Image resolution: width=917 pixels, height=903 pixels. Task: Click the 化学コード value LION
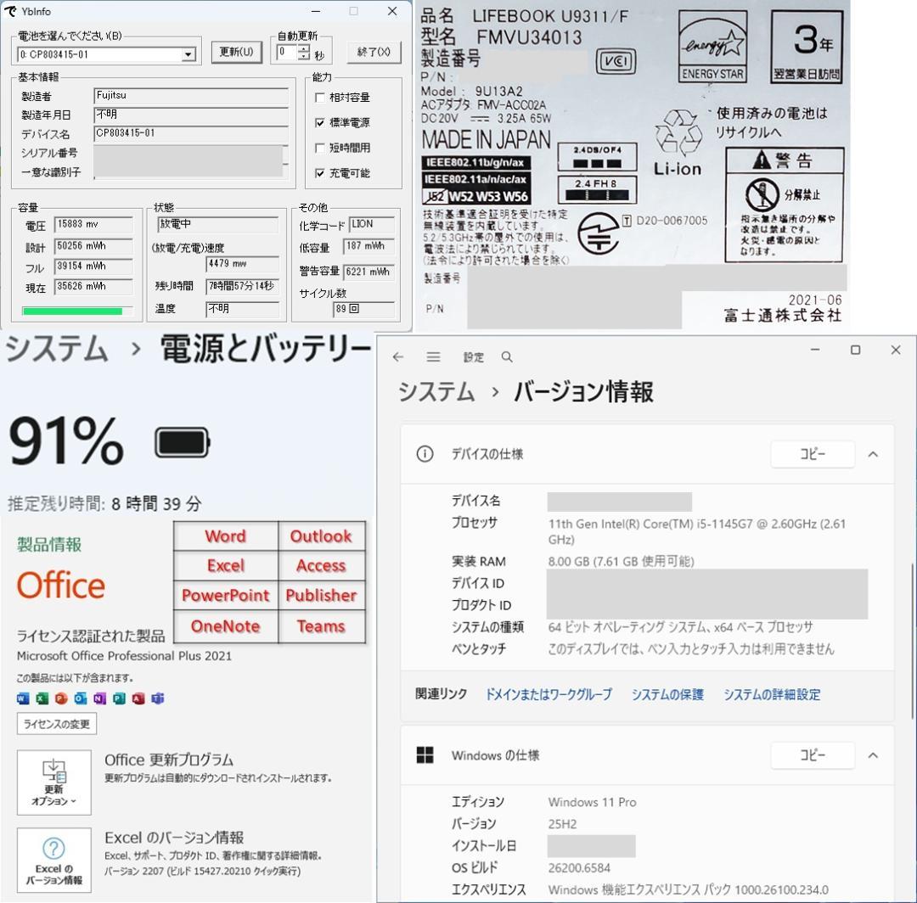[x=371, y=224]
